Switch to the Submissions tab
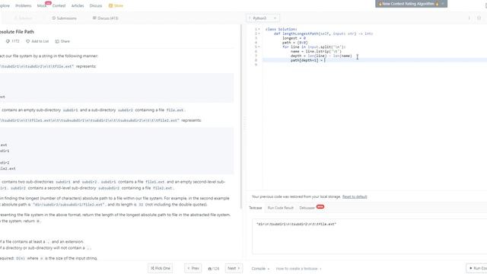This screenshot has height=274, width=487. [x=64, y=18]
